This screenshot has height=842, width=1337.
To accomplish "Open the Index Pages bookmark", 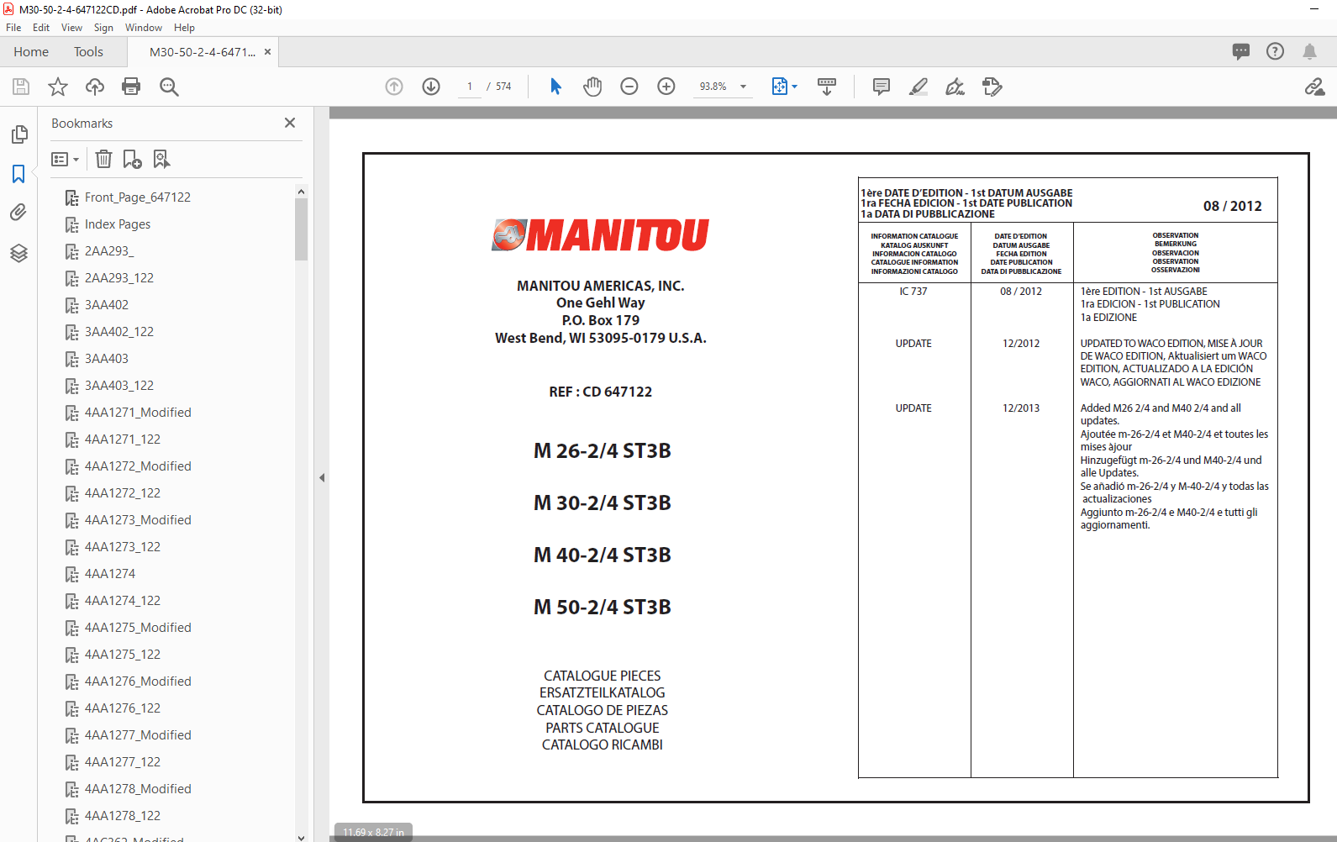I will click(118, 224).
